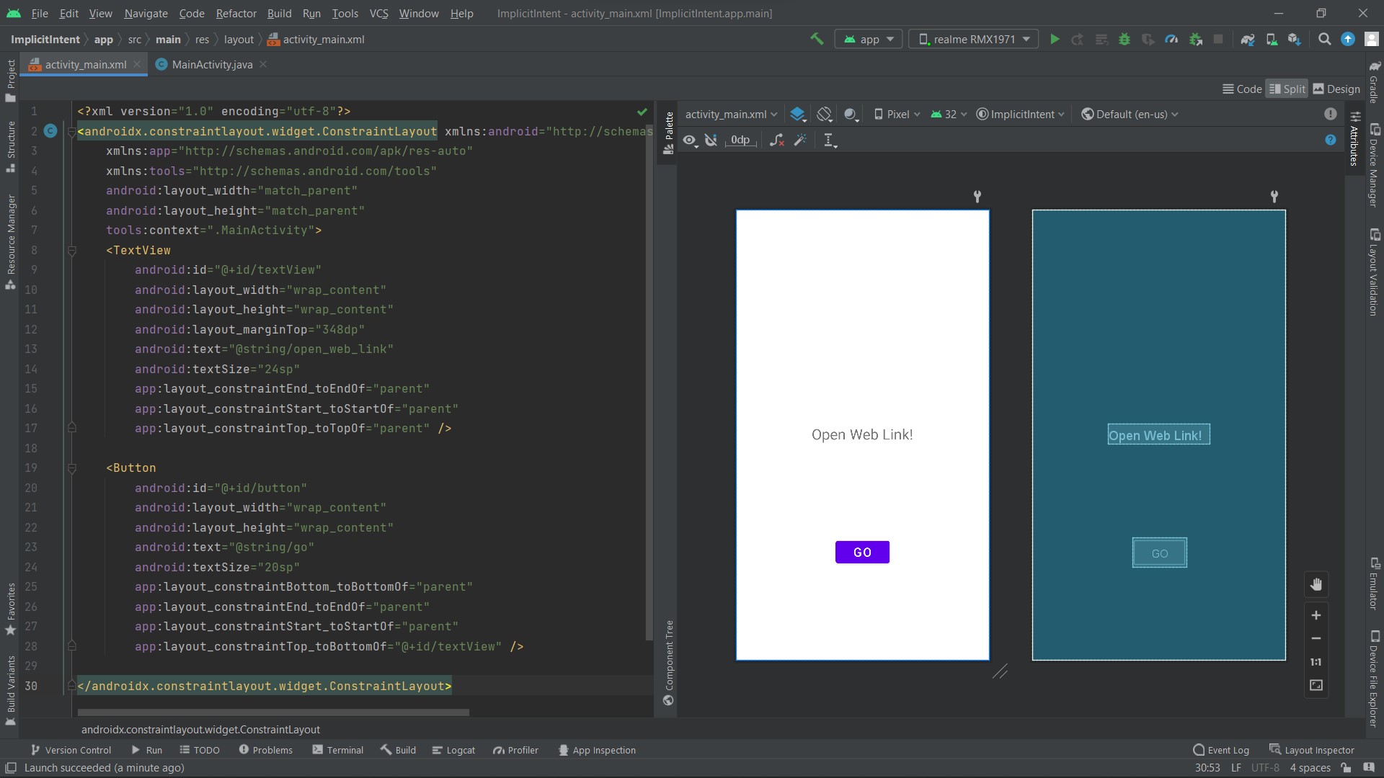Switch to MainActivity.java tab
Screen dimensions: 1384x778
[212, 65]
